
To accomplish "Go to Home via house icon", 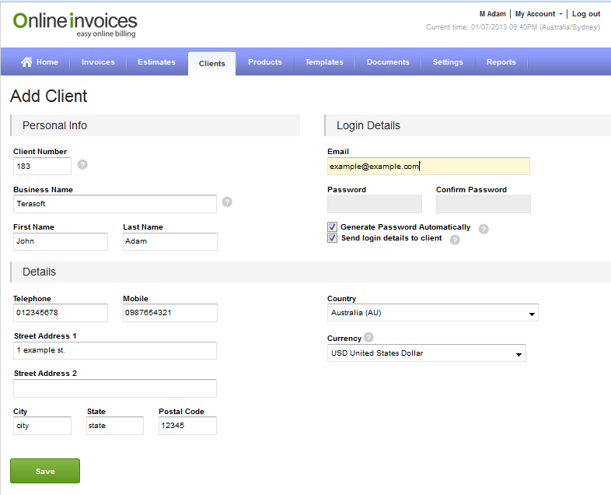I will click(26, 62).
